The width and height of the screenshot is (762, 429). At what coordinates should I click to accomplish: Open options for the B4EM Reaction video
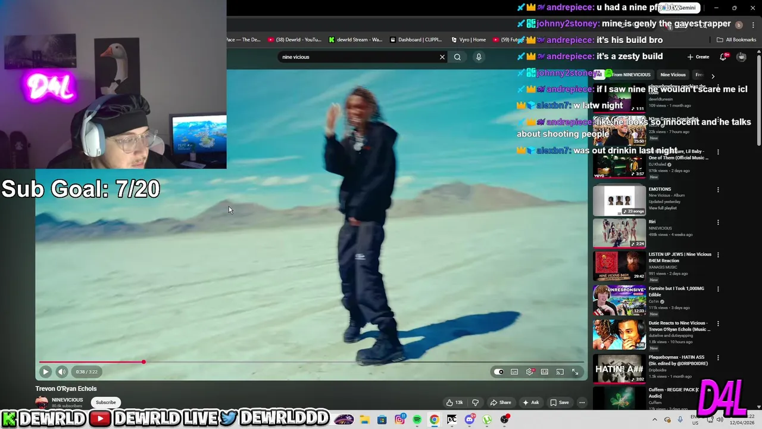(718, 255)
